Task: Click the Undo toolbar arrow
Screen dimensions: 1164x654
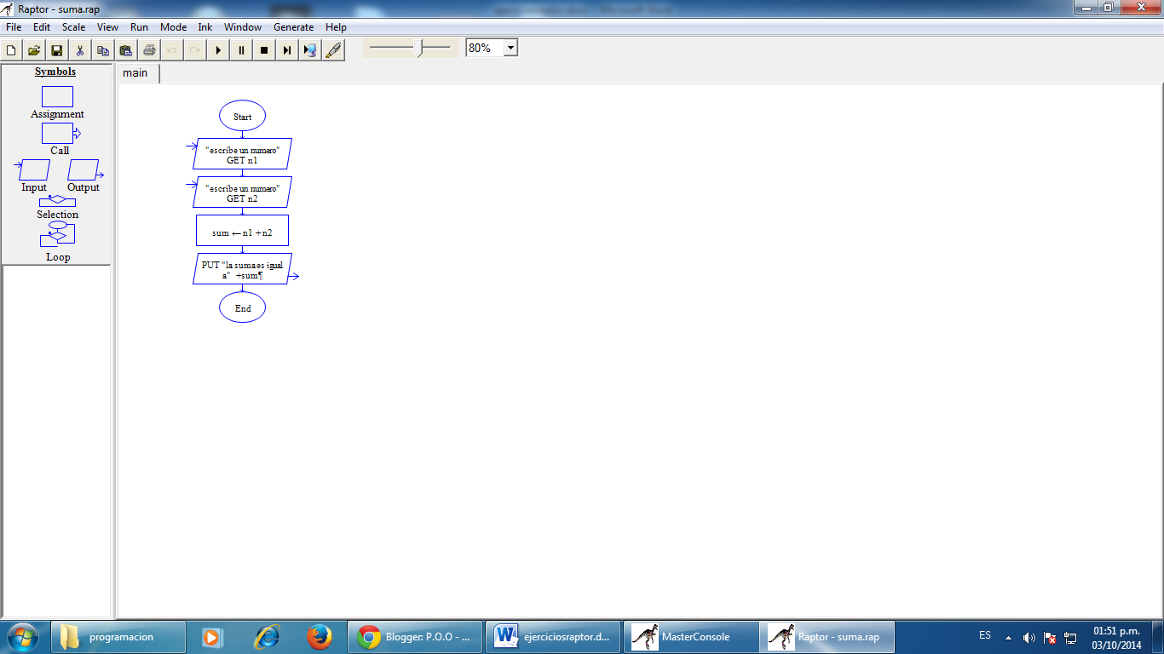Action: coord(172,50)
